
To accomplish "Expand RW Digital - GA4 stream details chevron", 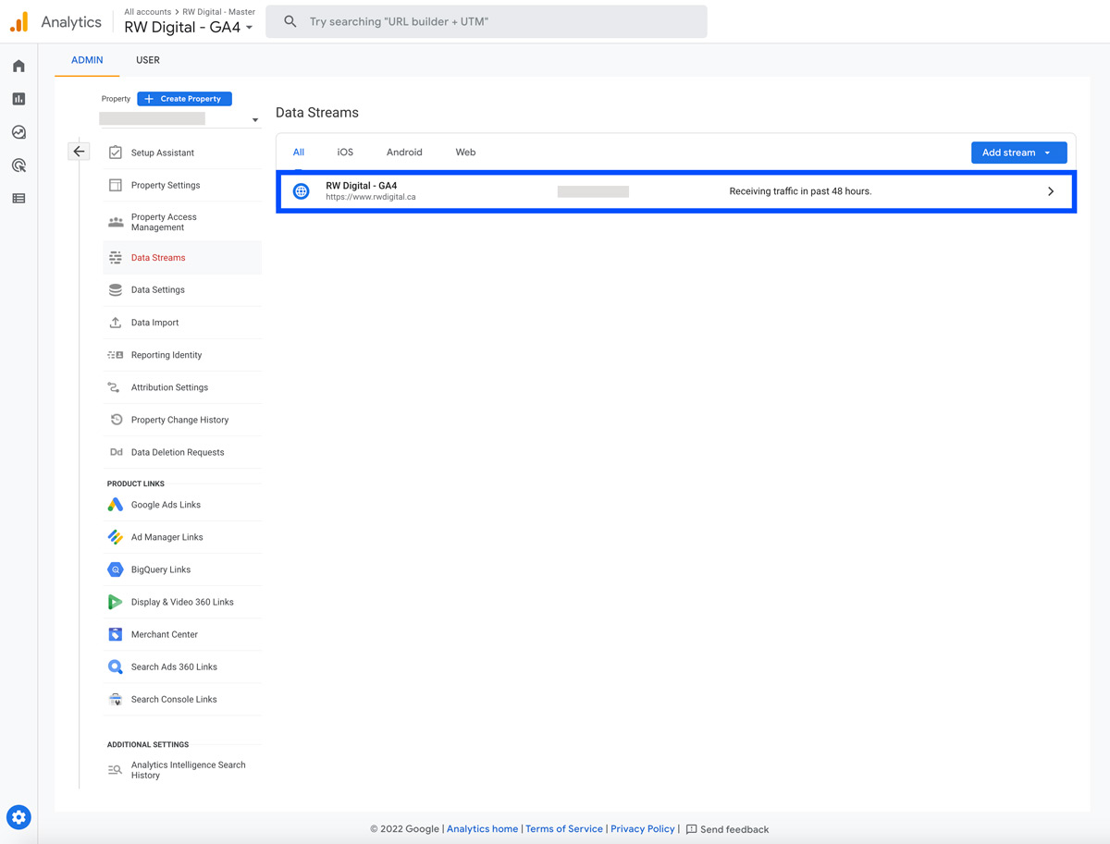I will pos(1051,191).
